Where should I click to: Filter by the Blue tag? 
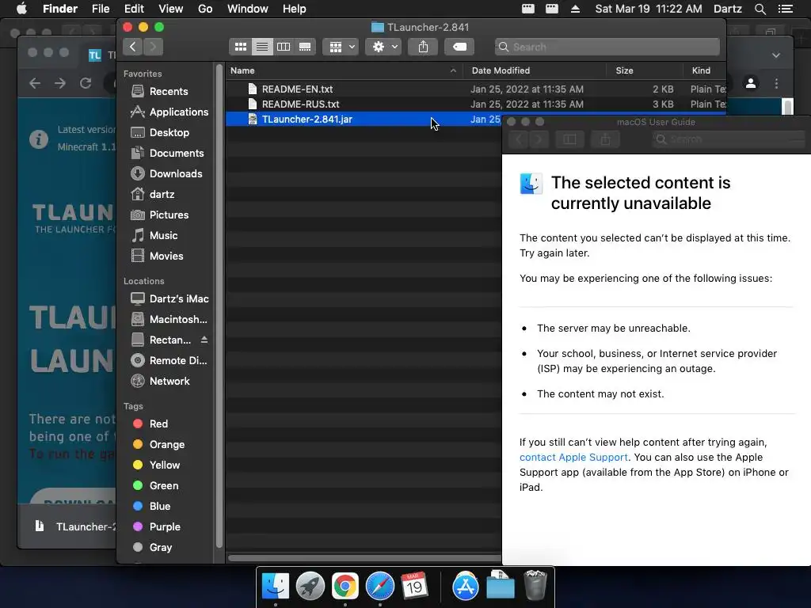coord(151,507)
